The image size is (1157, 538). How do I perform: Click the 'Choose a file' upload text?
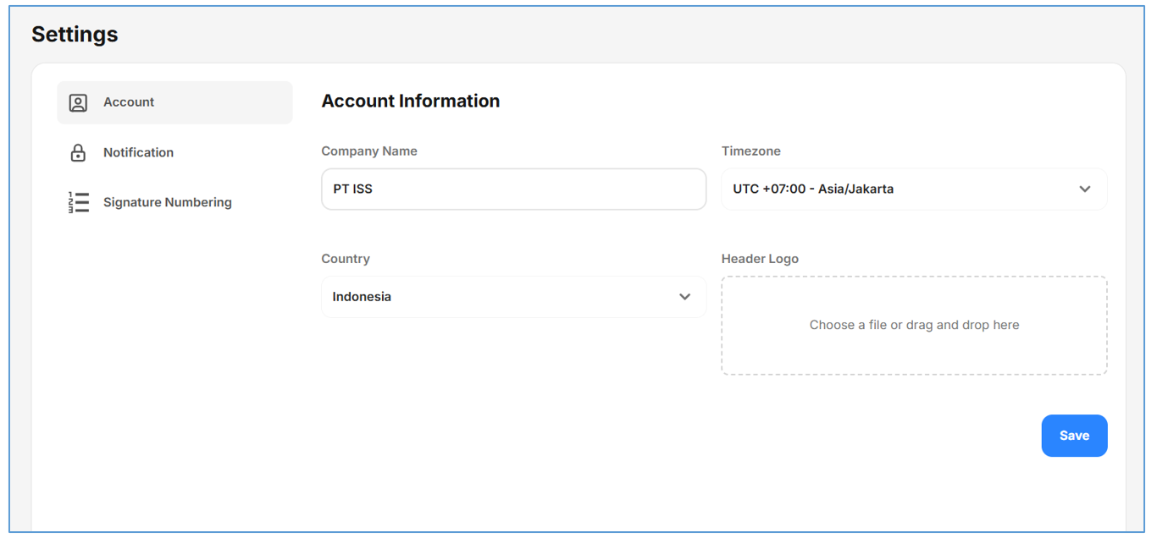pyautogui.click(x=914, y=325)
